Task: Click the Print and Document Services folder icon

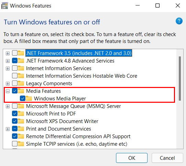Action: click(21, 129)
